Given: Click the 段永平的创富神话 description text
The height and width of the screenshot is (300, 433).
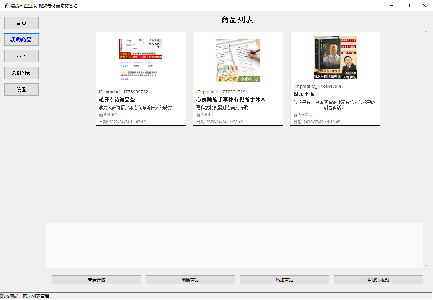Looking at the screenshot, I should 335,105.
